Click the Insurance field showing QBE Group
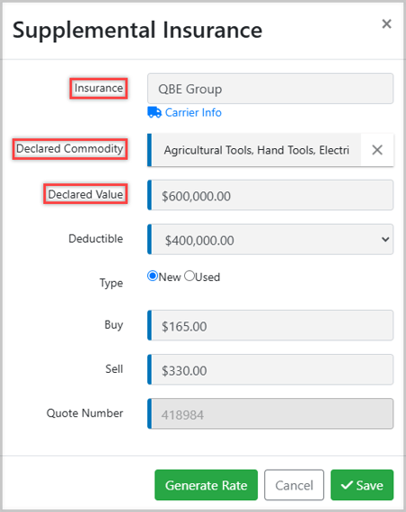Image resolution: width=406 pixels, height=512 pixels. [x=271, y=88]
